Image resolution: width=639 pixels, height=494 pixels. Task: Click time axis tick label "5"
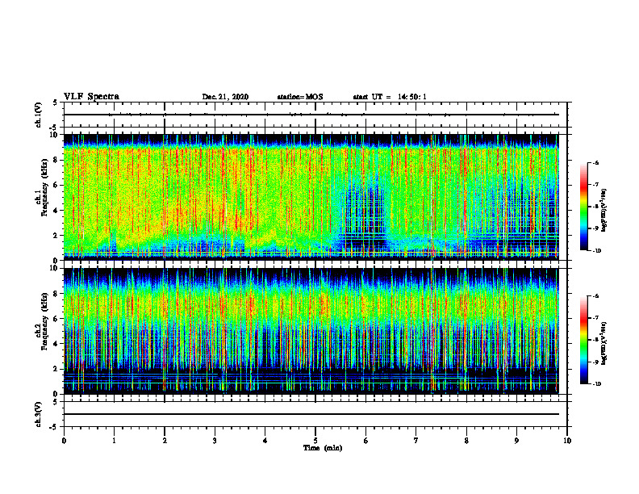[315, 441]
